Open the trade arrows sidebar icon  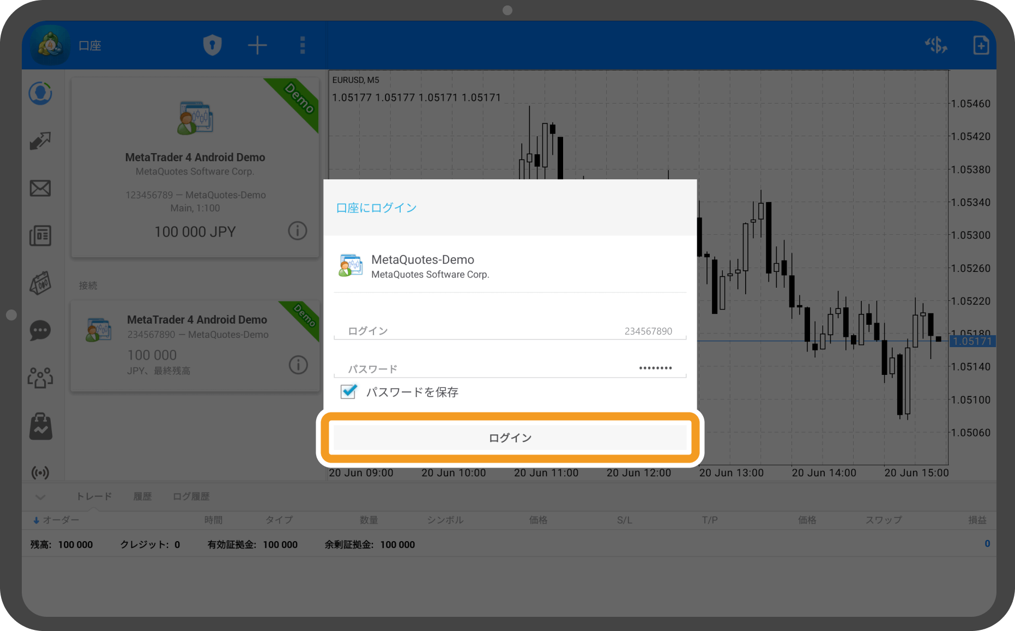(x=40, y=141)
